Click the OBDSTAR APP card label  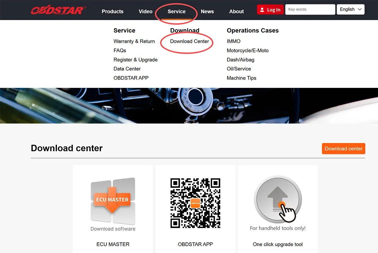(195, 244)
